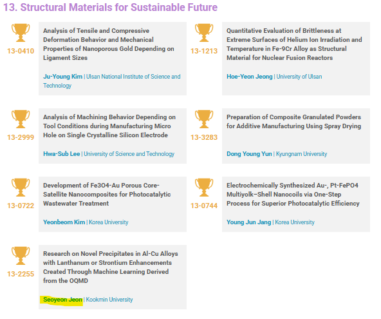The image size is (381, 319).
Task: Open Fe-9Cr Alloy Helium Ion Irradiation card
Action: coord(296,59)
